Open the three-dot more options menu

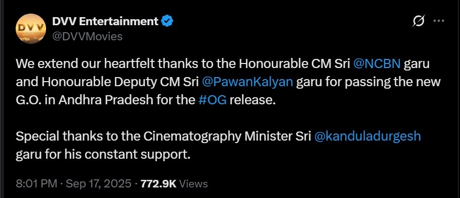point(439,21)
